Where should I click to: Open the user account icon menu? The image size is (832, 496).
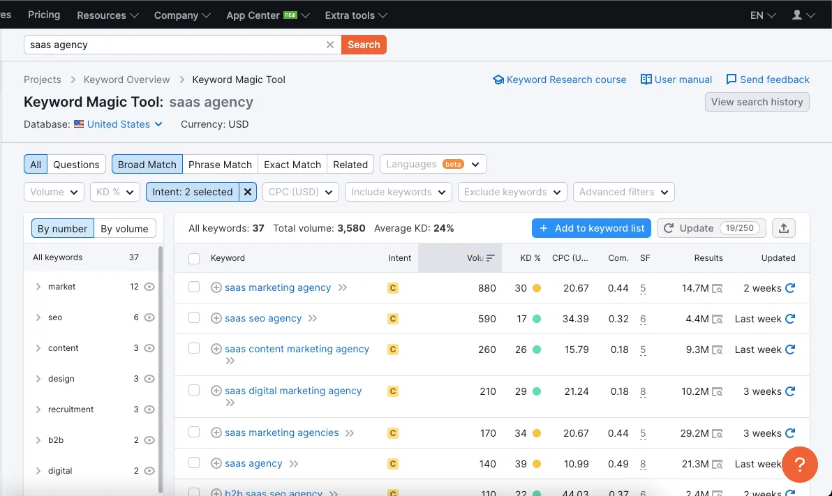(x=803, y=15)
